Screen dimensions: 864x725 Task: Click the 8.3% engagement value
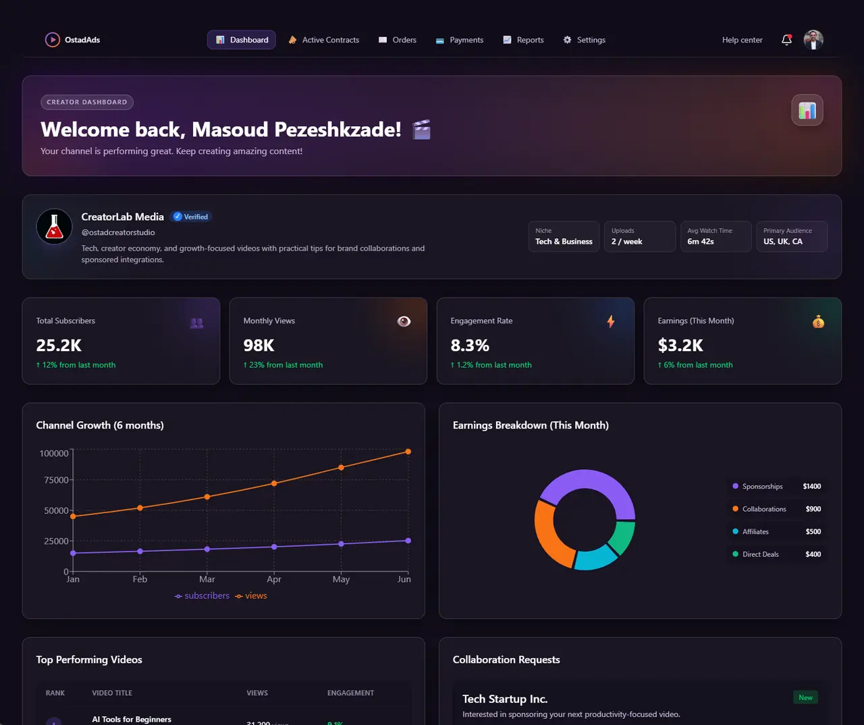pos(470,346)
